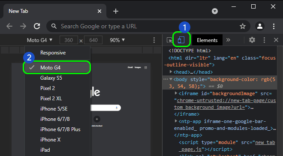Select the closing </iframe> tag line

coord(187,114)
